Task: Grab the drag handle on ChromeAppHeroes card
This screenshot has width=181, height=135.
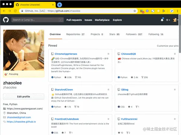Action: tap(108, 54)
